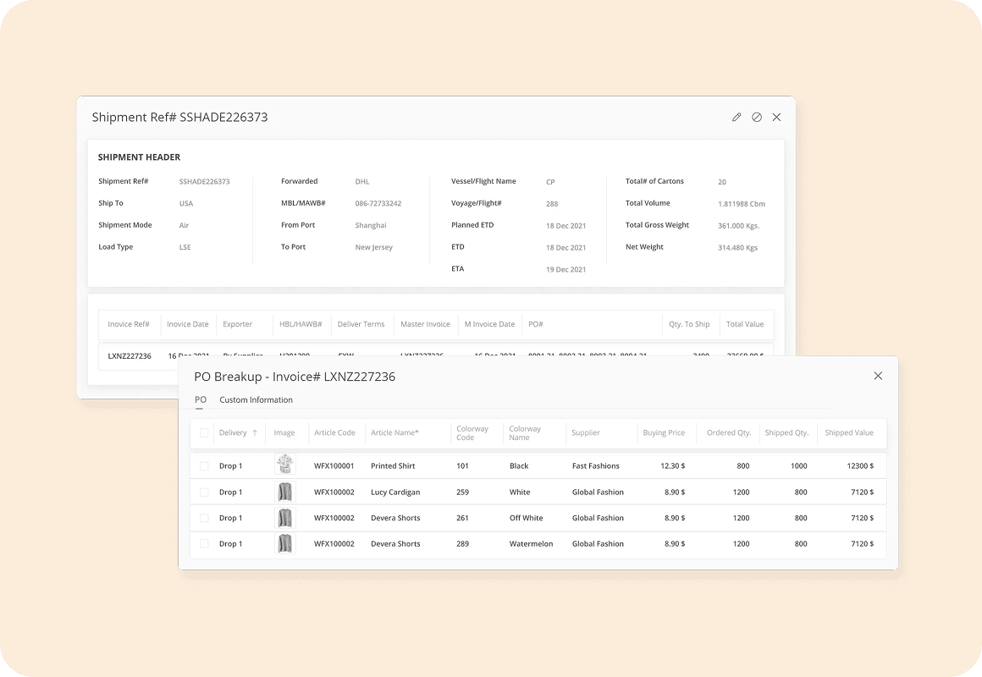Tick the Off White Devera Shorts checkbox

click(x=204, y=518)
